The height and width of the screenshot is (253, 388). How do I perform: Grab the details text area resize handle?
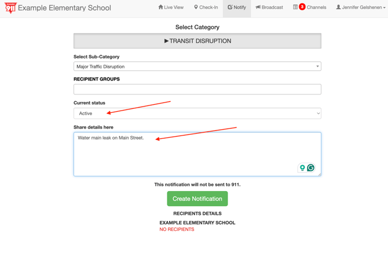pyautogui.click(x=319, y=174)
